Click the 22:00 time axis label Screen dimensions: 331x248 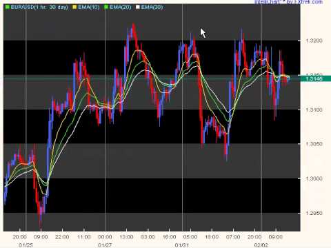point(62,237)
